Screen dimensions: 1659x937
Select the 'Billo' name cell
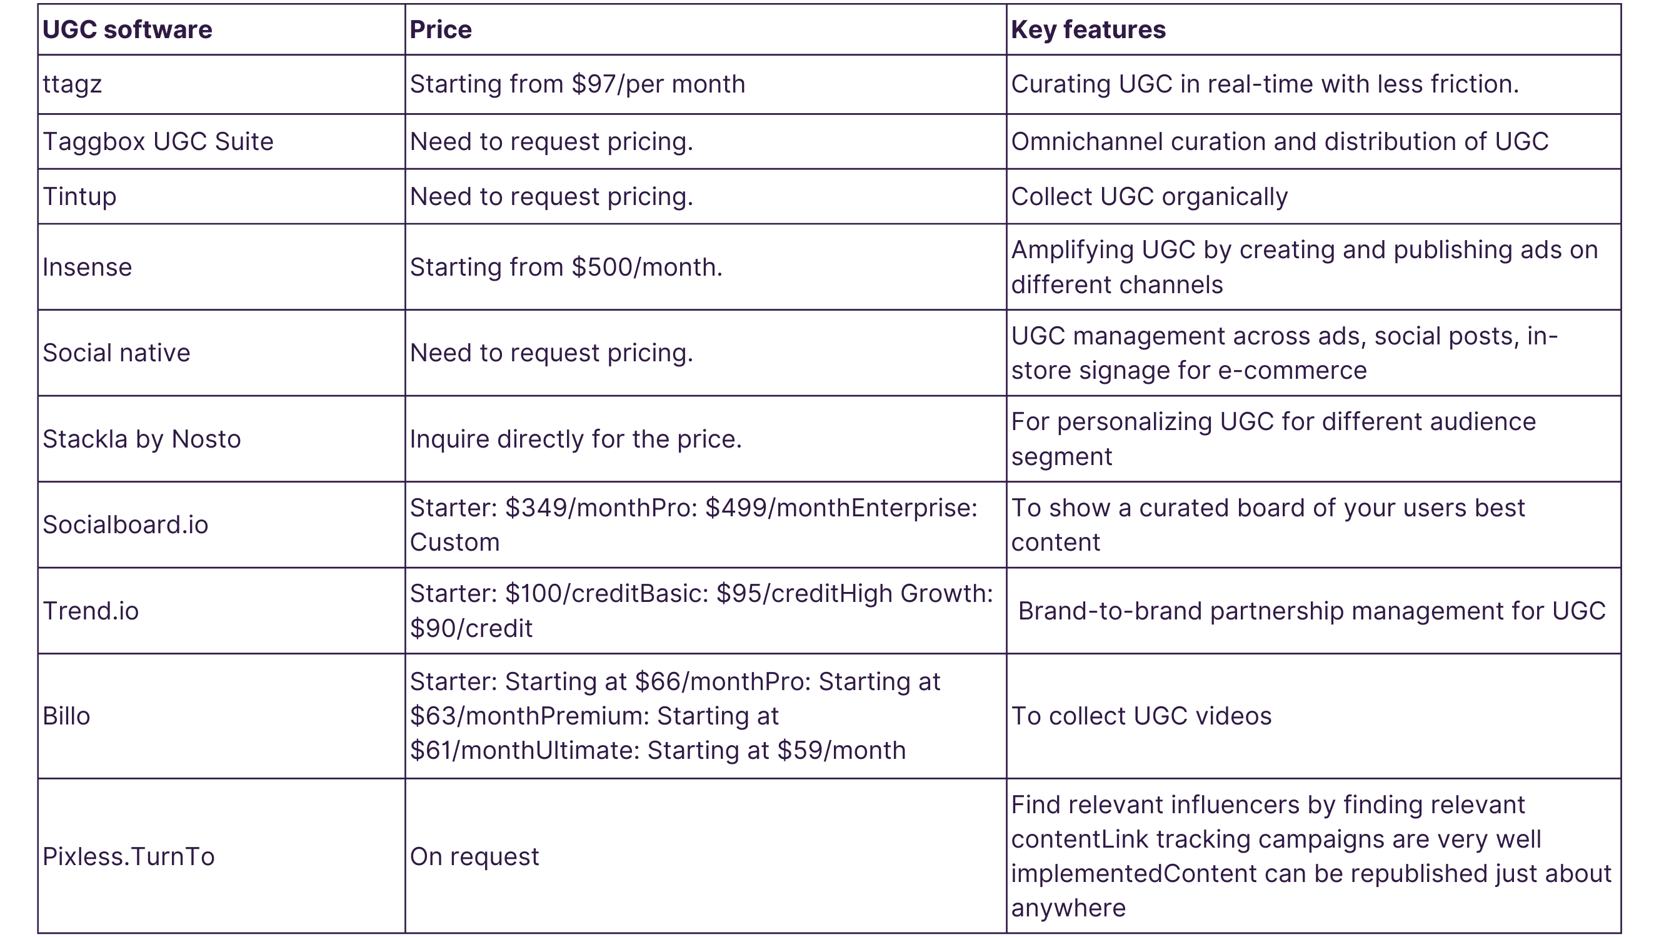pos(66,716)
